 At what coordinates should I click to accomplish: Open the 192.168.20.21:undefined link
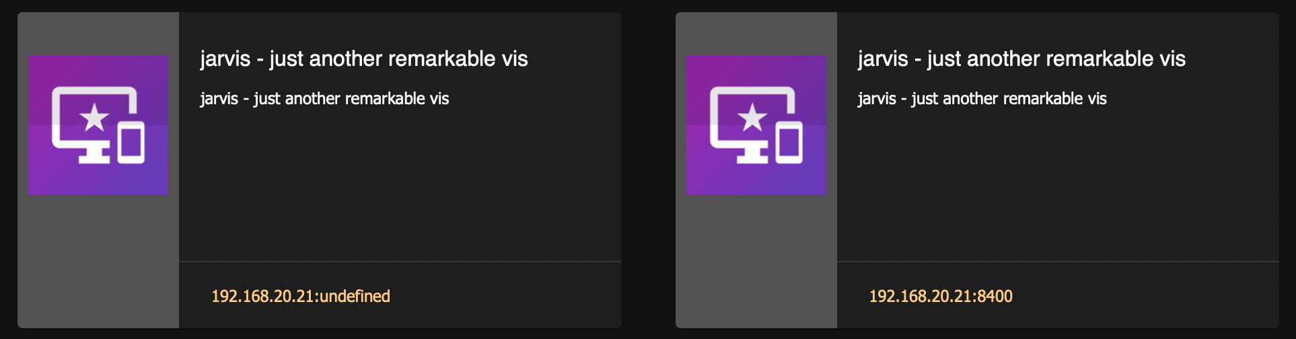point(301,296)
